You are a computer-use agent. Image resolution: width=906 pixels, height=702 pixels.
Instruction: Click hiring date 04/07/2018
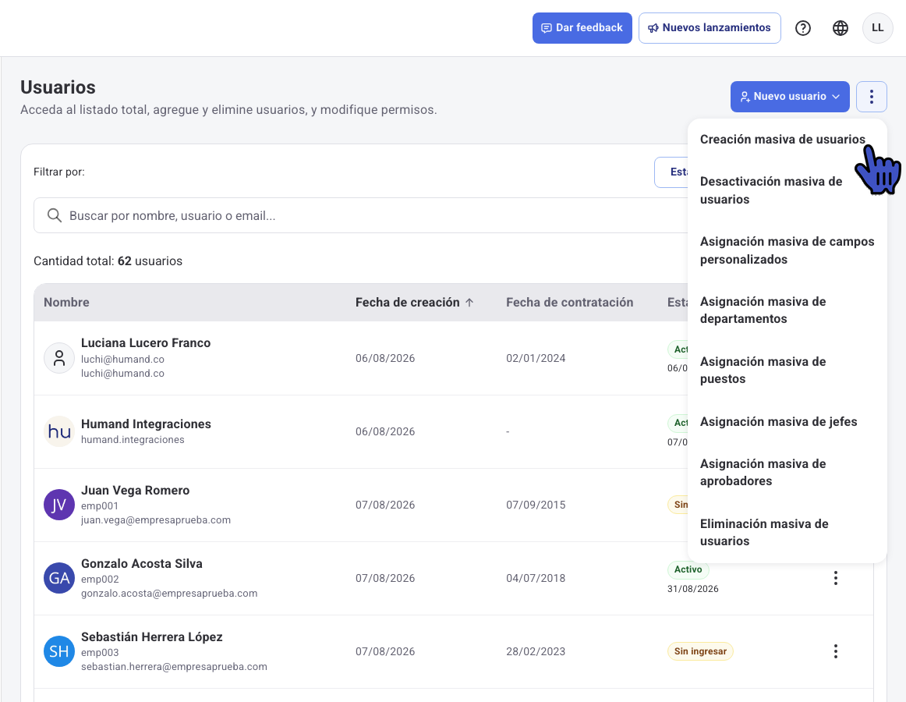click(536, 578)
